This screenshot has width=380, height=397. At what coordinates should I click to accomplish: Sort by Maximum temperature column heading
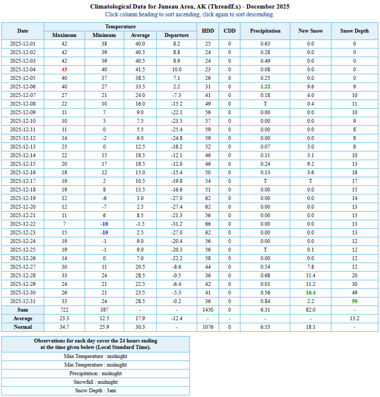click(64, 35)
